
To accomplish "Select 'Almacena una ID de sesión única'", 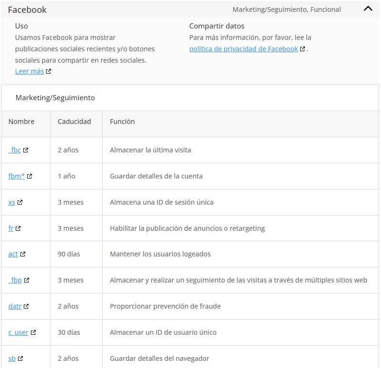I will tap(162, 202).
